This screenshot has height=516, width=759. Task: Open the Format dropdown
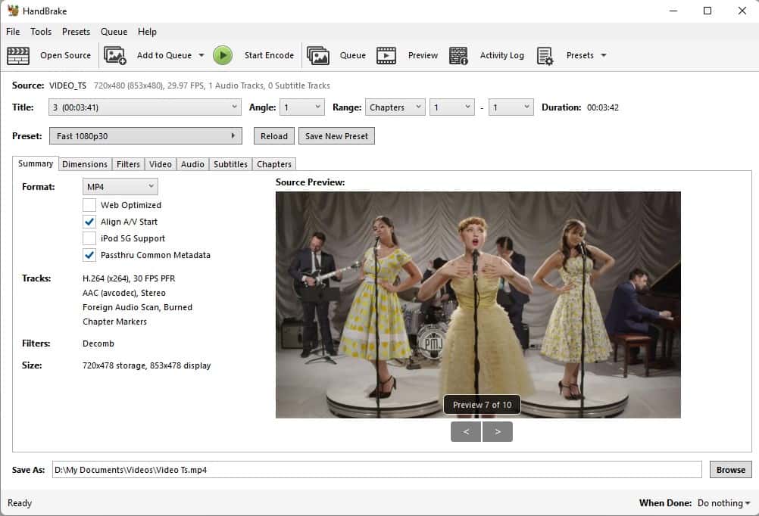(119, 186)
